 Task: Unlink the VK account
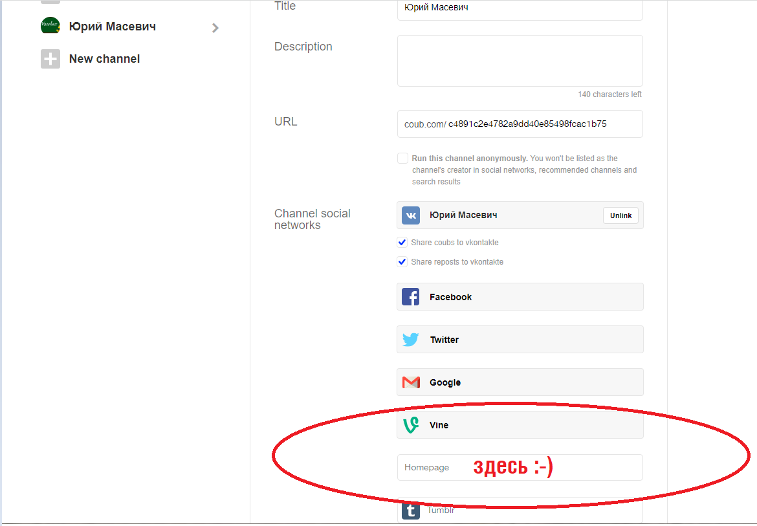pos(620,215)
